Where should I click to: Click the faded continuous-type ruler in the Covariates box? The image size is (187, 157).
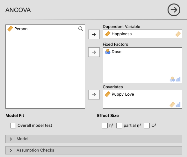172,105
